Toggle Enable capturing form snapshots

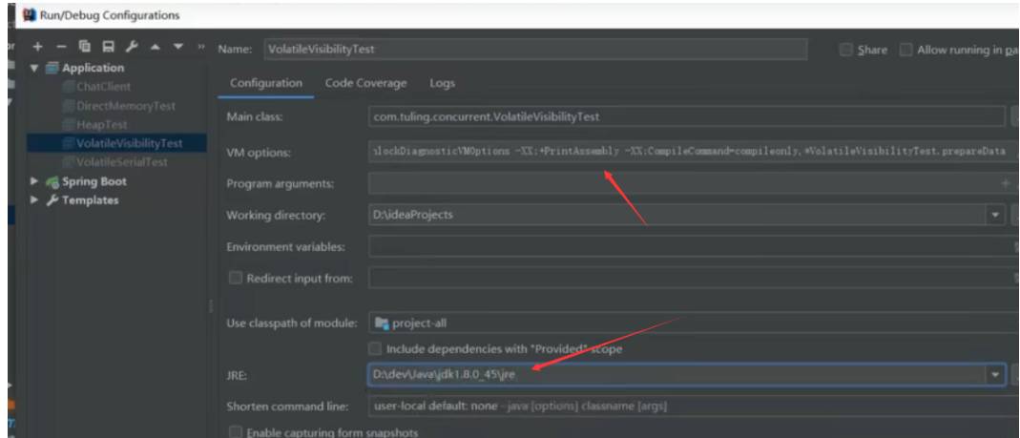[235, 433]
